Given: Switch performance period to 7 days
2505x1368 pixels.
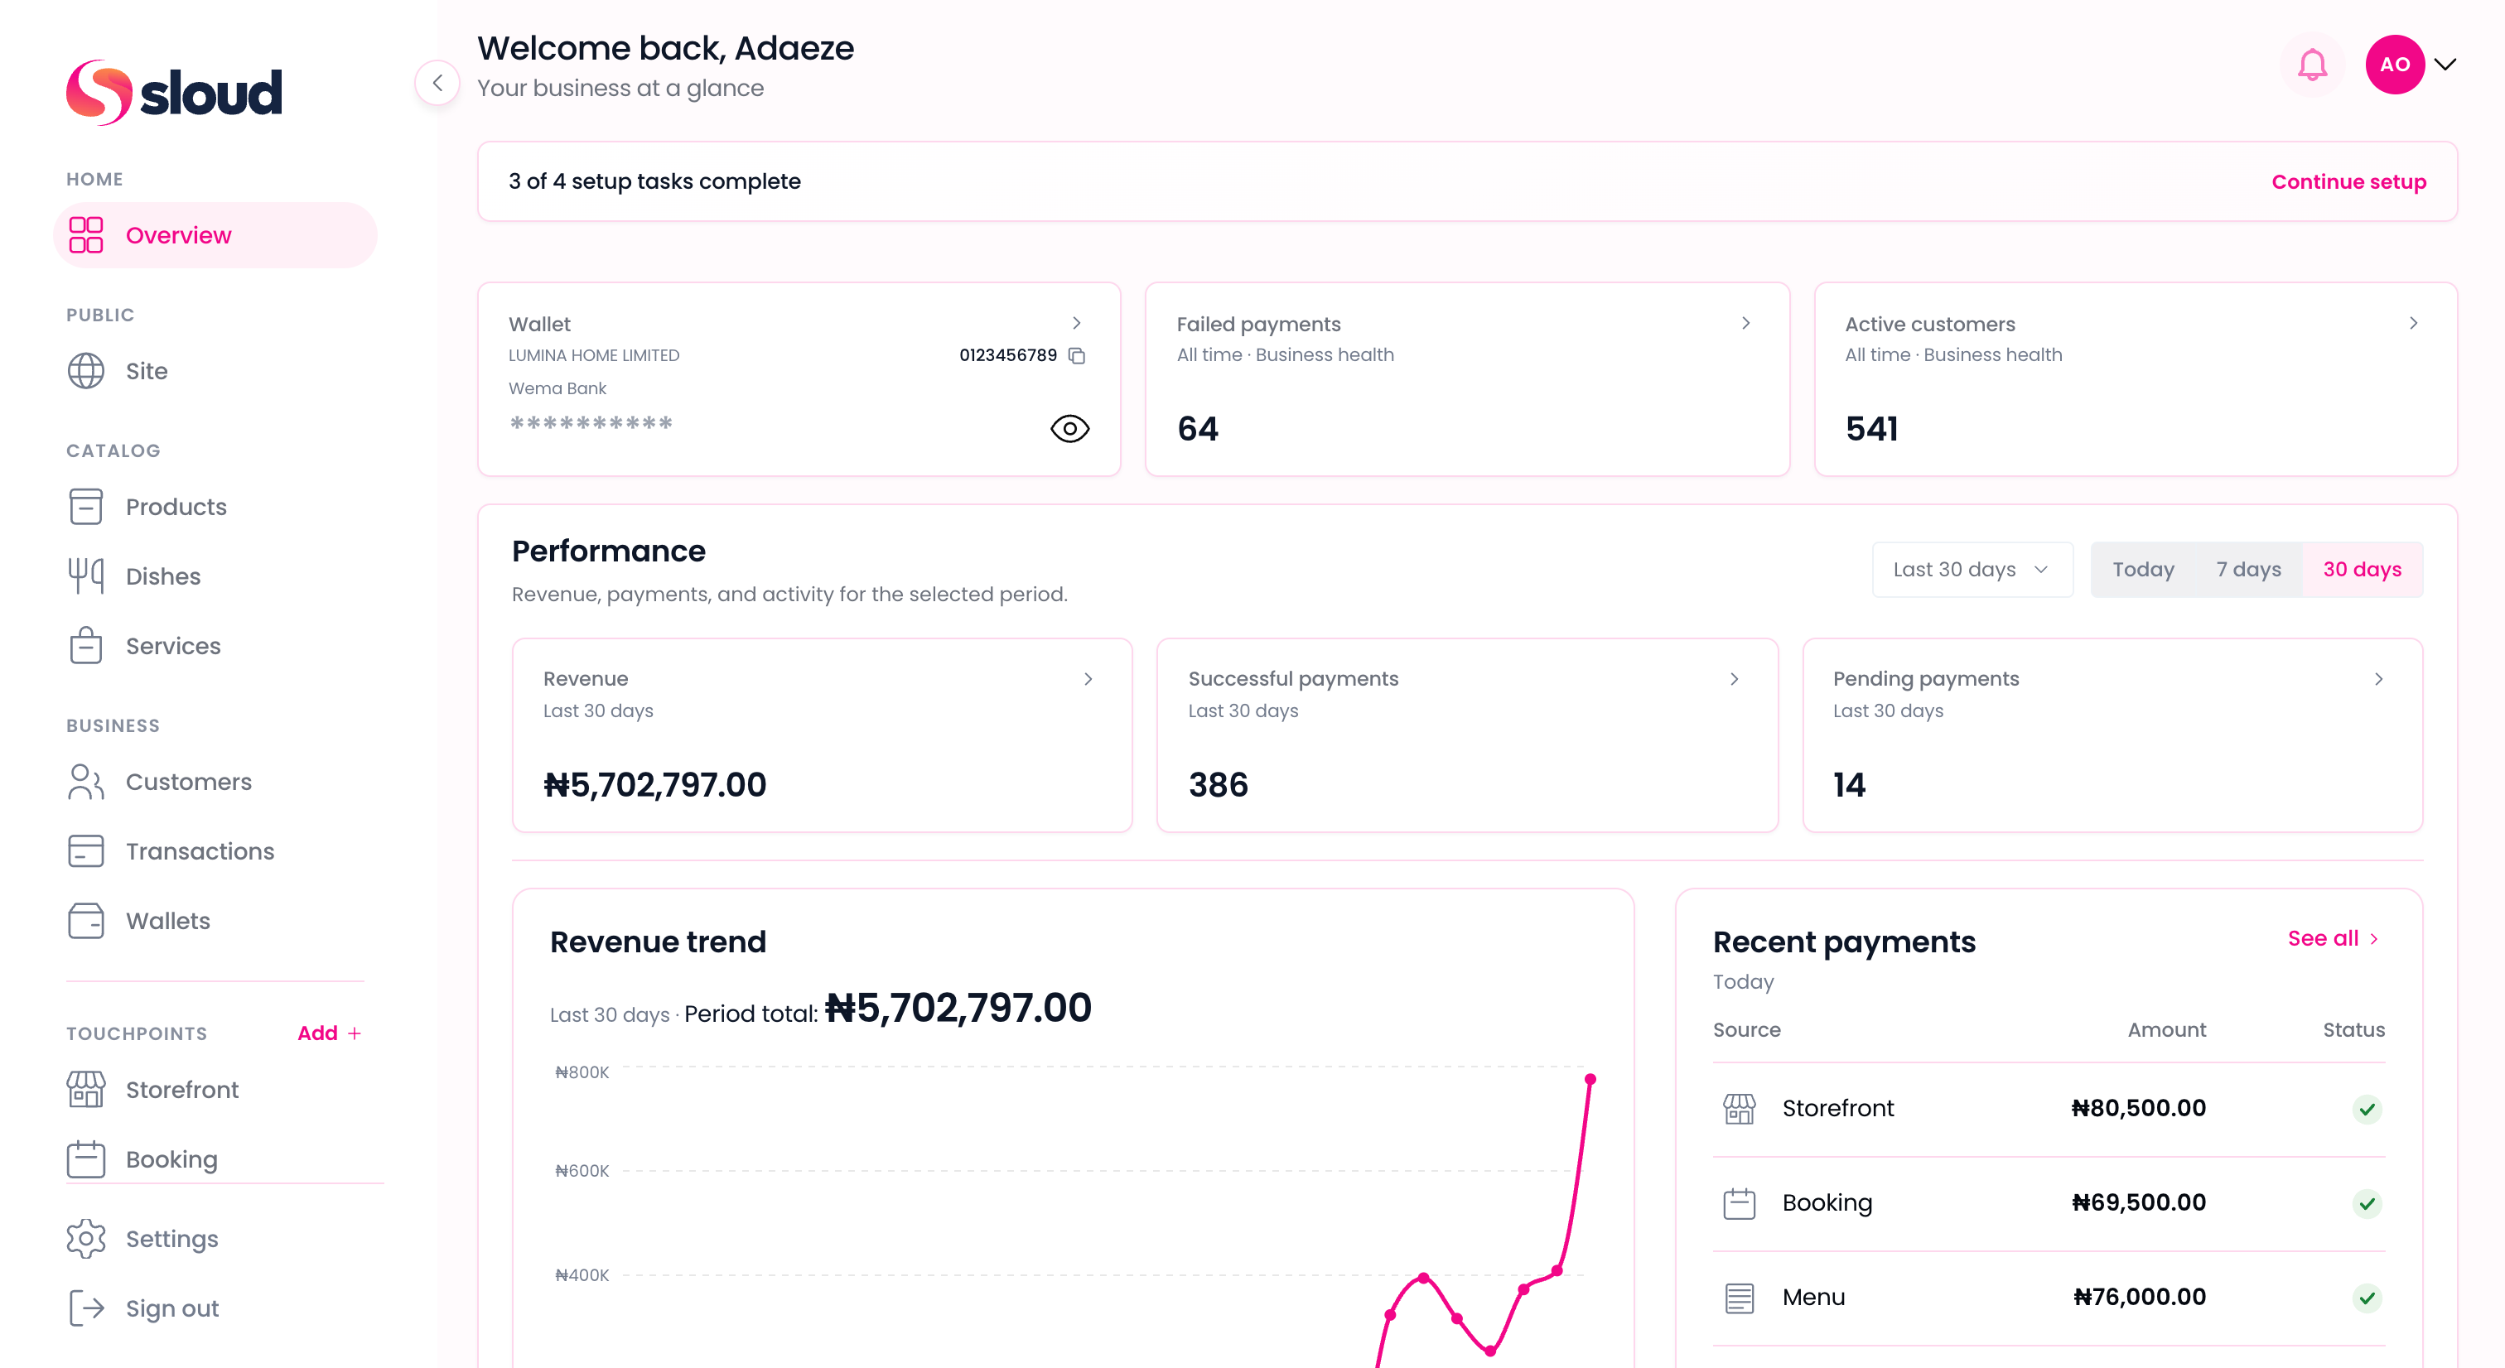Looking at the screenshot, I should (2248, 570).
